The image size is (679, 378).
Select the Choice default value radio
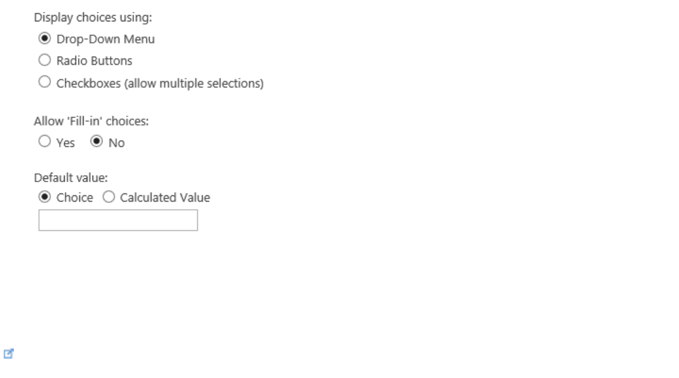[x=44, y=197]
